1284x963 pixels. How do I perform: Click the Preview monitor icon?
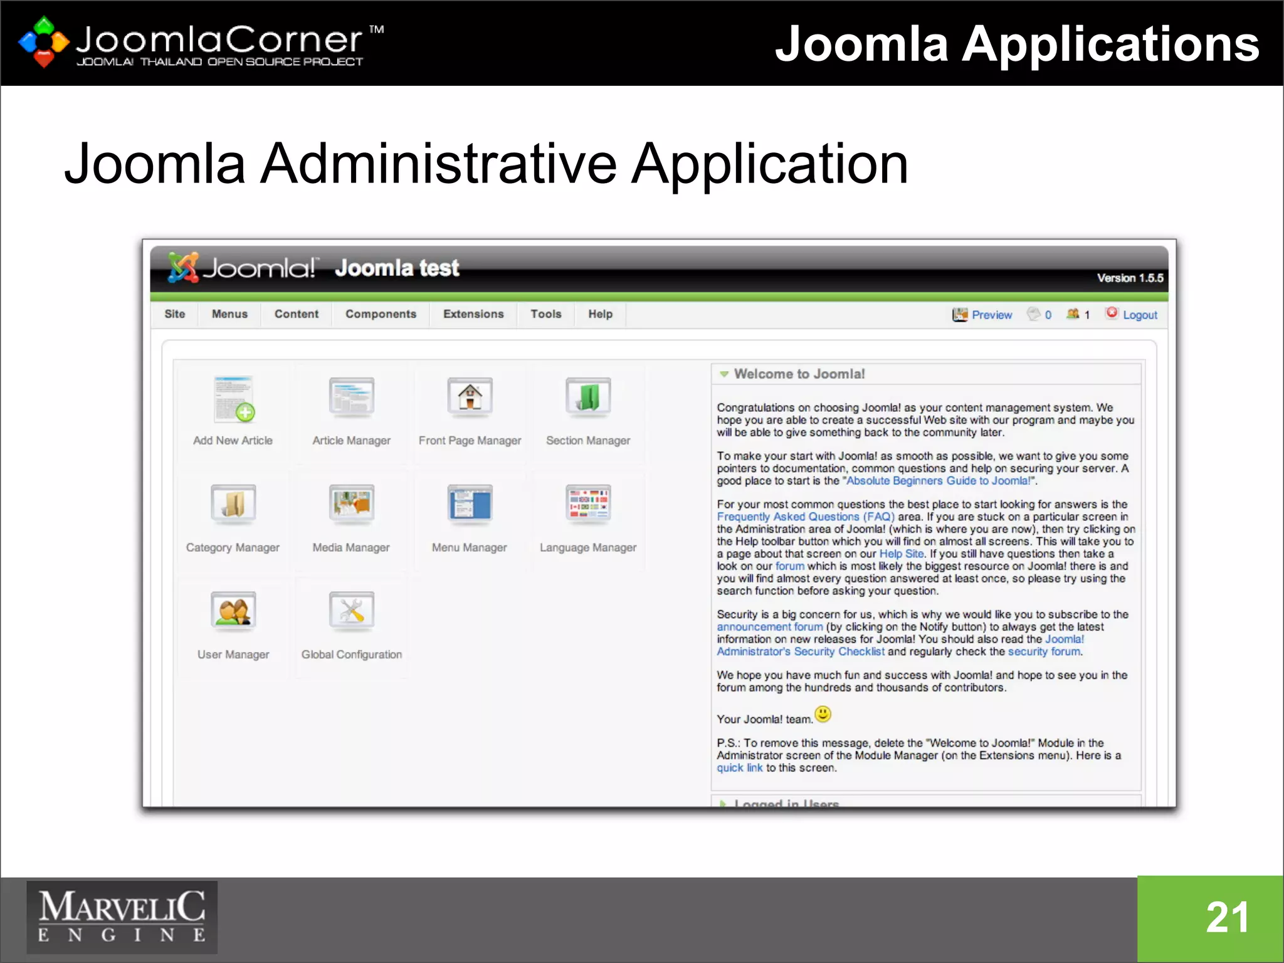[x=960, y=315]
